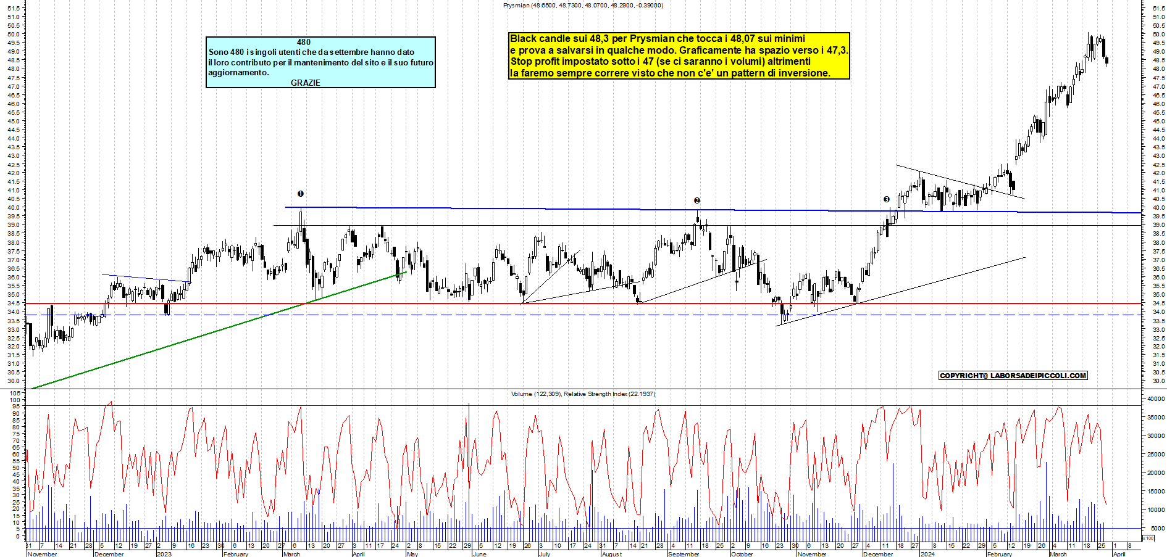Screen dimensions: 1167x557
Task: Click the cyan '480' donors note box
Action: (320, 62)
